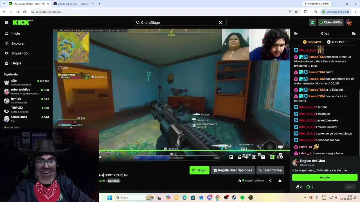The image size is (360, 202).
Task: Report the stream with warning icon
Action: tap(280, 181)
